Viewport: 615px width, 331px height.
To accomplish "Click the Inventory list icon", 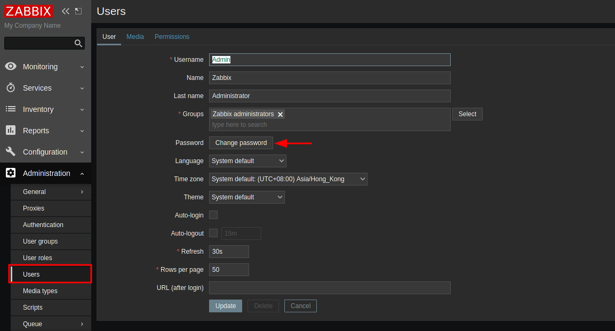I will pos(11,109).
